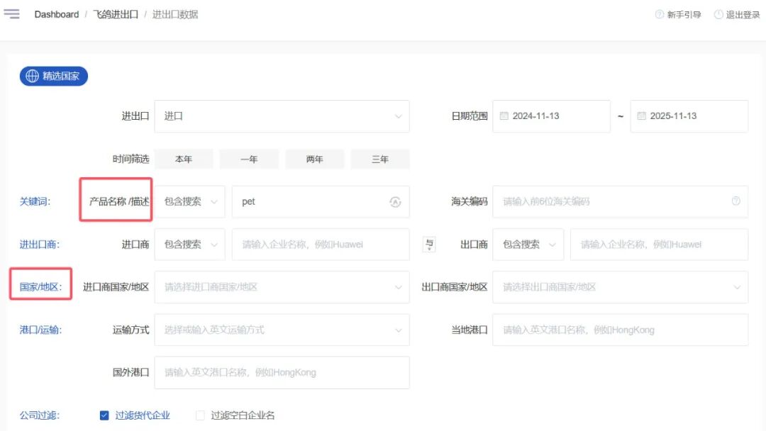766x431 pixels.
Task: Click the 飞鸽进出口 breadcrumb item
Action: [116, 14]
